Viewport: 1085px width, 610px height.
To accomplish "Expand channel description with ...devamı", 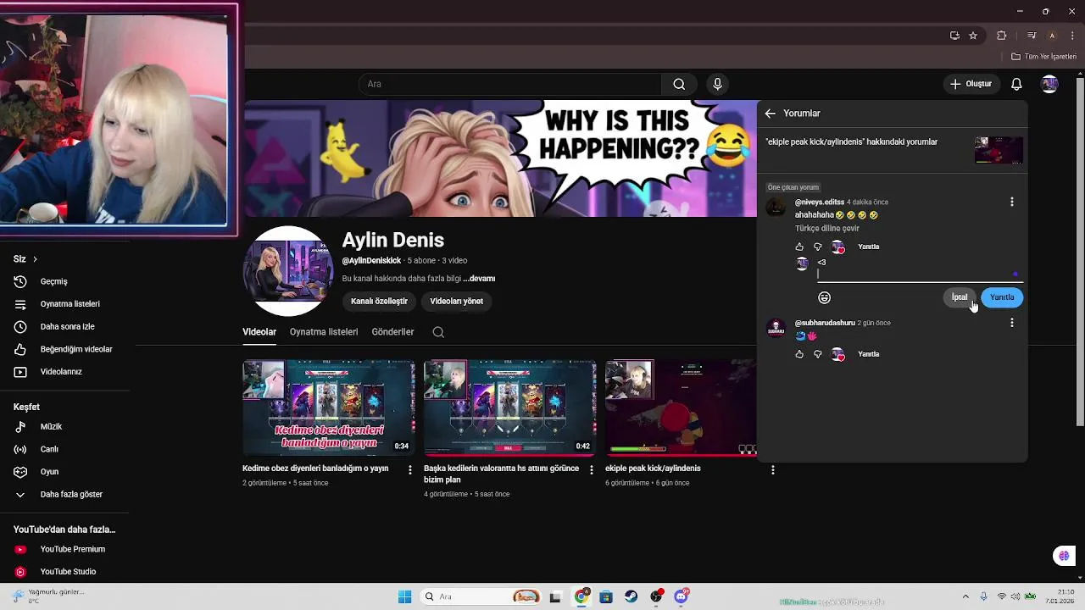I will click(x=479, y=279).
